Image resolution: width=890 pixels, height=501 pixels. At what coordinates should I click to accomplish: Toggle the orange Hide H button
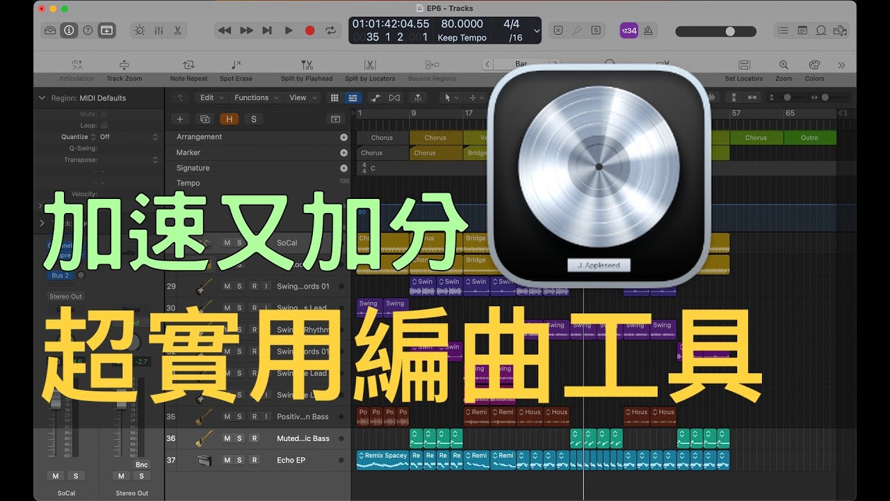[229, 119]
